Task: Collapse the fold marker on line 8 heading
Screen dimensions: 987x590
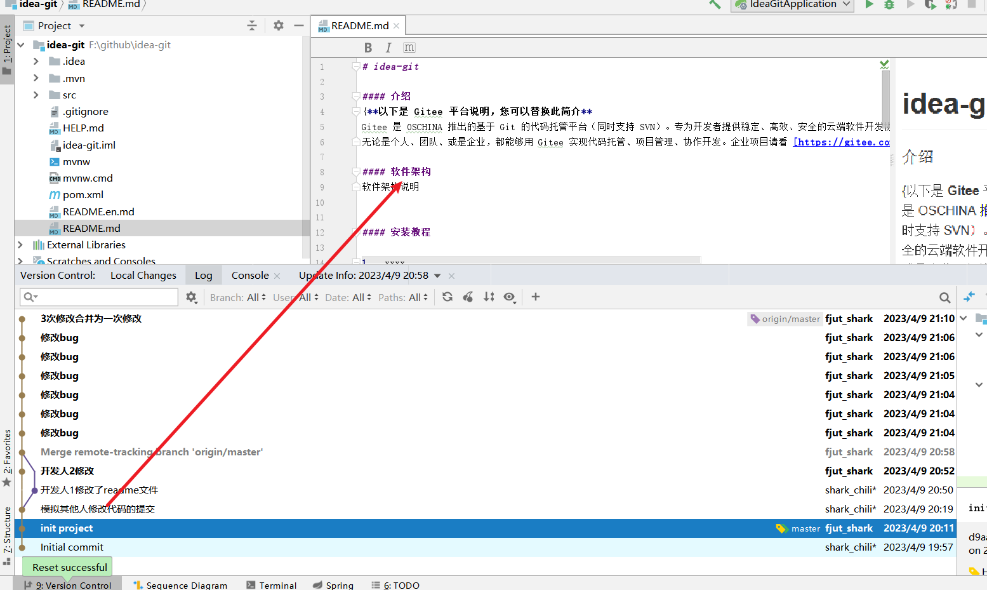Action: click(x=356, y=171)
